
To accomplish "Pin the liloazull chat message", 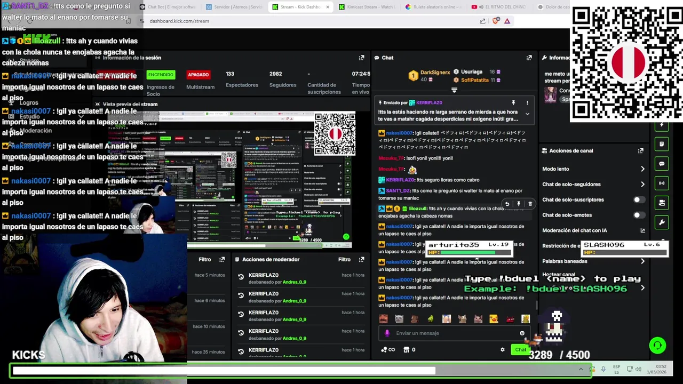I will [518, 204].
